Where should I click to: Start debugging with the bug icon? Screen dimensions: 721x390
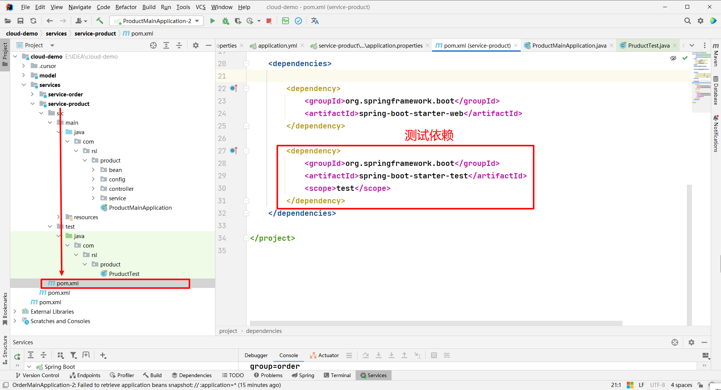click(x=226, y=21)
